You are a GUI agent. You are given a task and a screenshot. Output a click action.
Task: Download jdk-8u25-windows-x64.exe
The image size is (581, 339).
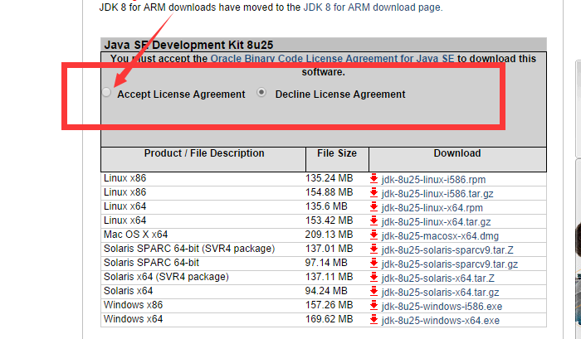coord(440,321)
